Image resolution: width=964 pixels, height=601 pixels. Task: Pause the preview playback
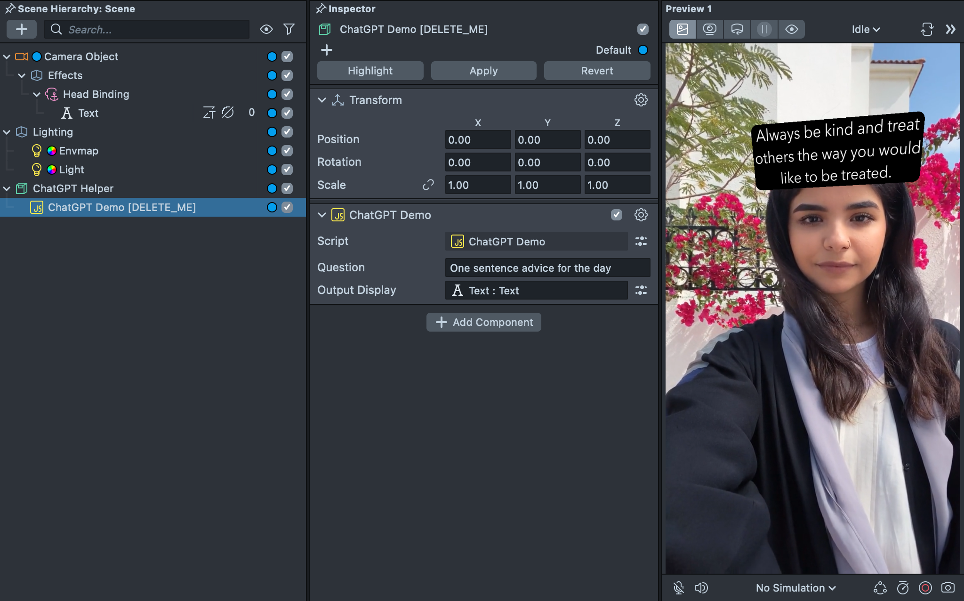pyautogui.click(x=764, y=29)
